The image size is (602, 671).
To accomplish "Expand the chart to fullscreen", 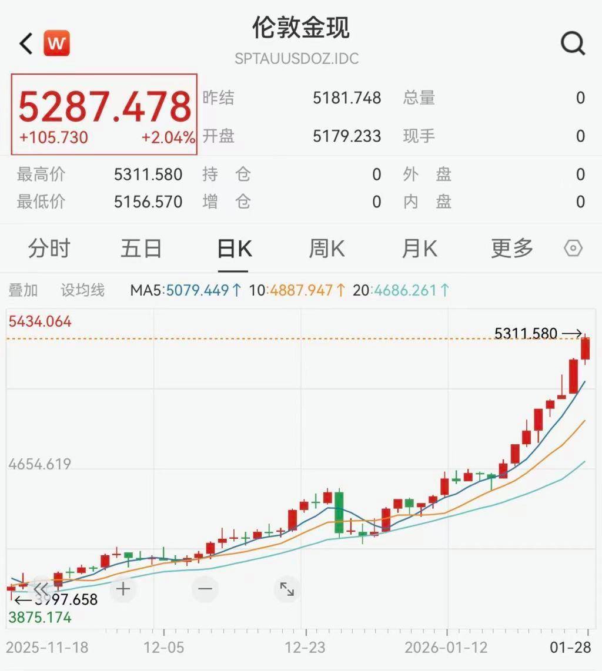I will (x=287, y=589).
